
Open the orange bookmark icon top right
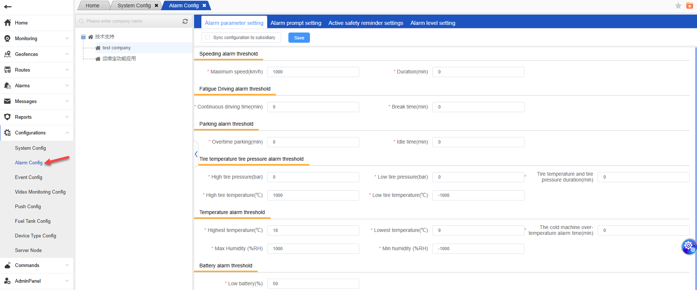[689, 5]
